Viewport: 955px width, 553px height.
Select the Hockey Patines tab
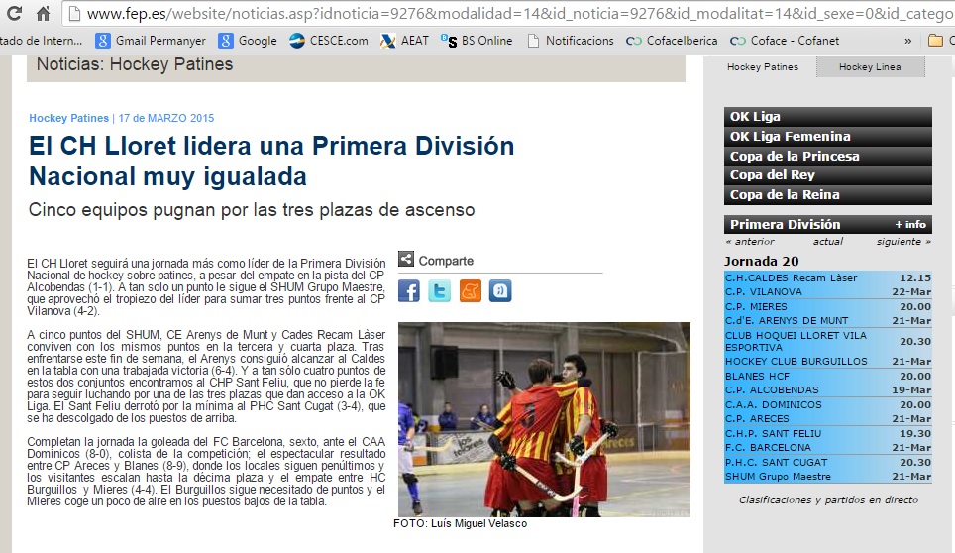(x=762, y=67)
